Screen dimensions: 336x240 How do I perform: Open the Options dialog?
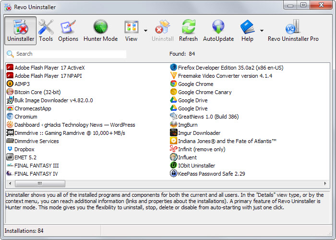pos(68,31)
